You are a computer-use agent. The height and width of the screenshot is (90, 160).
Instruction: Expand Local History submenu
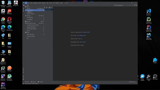click(34, 19)
